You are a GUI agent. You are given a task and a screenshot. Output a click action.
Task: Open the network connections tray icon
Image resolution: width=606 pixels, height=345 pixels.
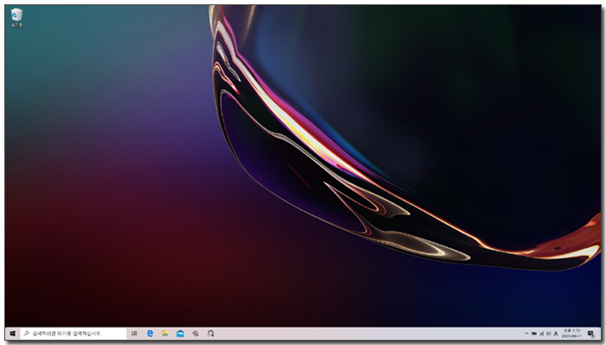pos(541,334)
